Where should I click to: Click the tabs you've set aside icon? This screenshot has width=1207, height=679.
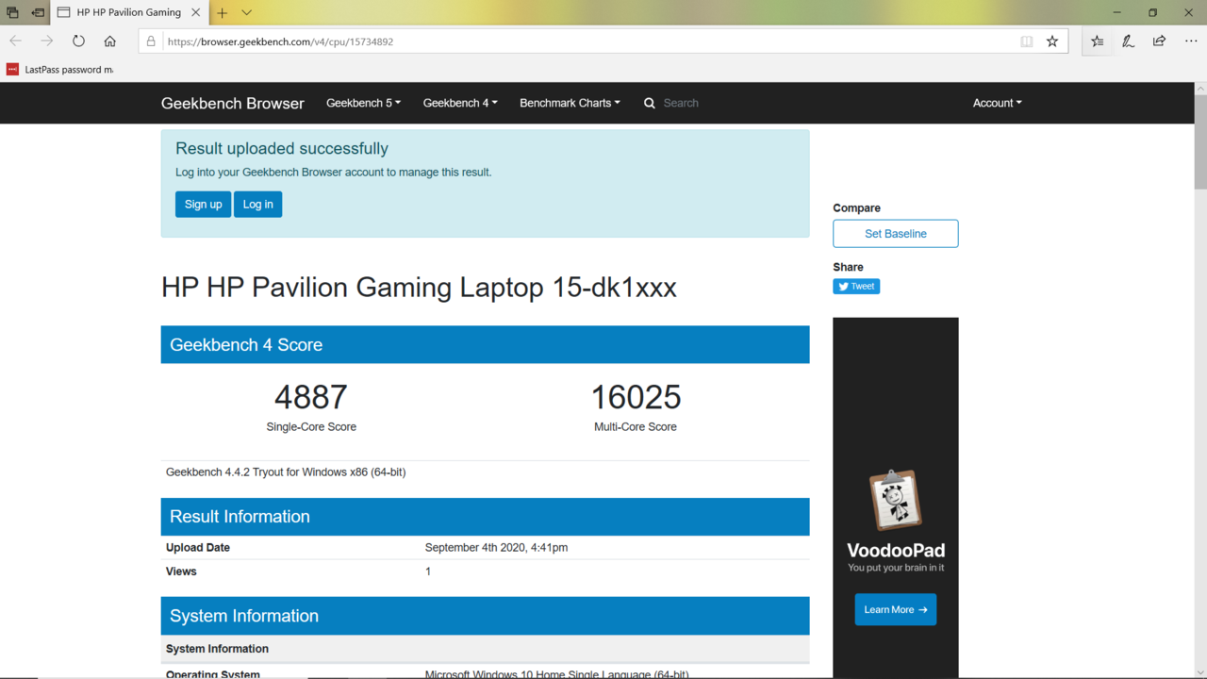[x=12, y=13]
